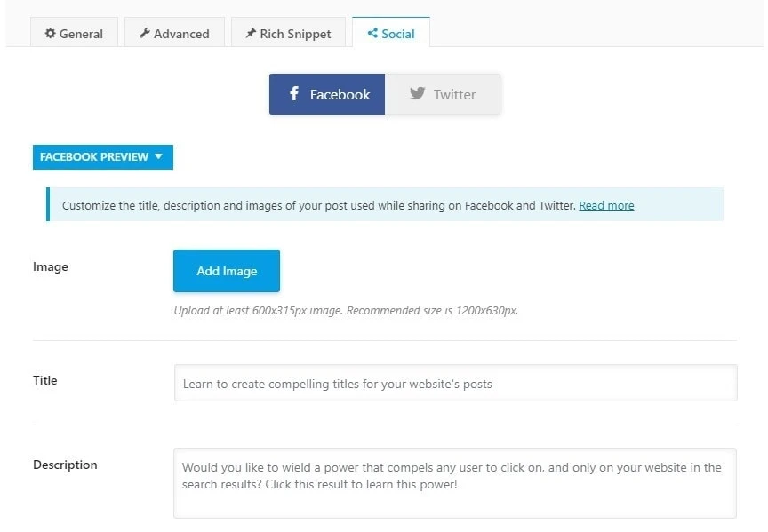
Task: Click the Facebook Preview dropdown arrow
Action: pyautogui.click(x=159, y=156)
